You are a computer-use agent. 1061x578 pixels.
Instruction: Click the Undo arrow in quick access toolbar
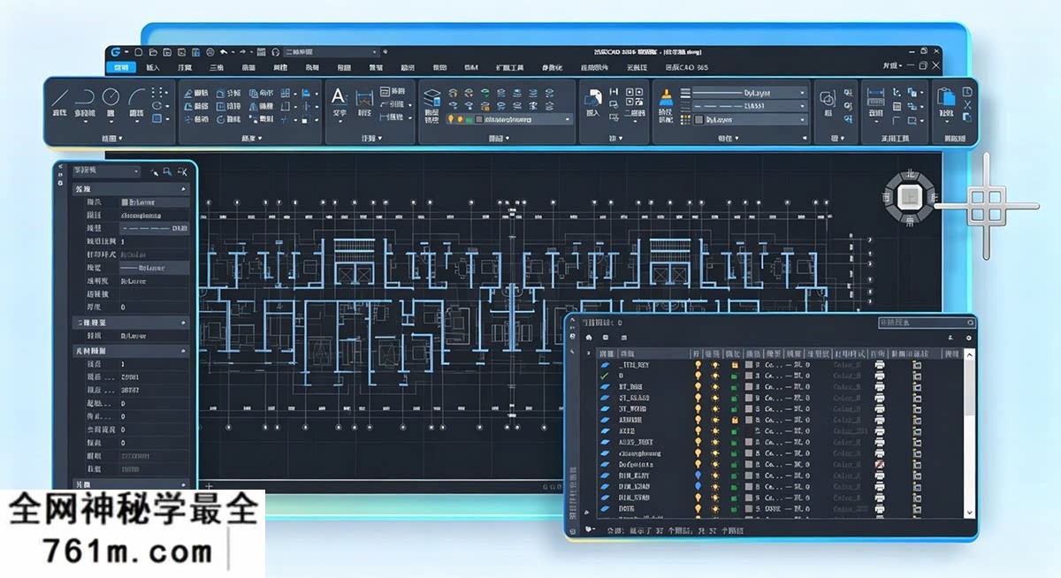[x=224, y=52]
